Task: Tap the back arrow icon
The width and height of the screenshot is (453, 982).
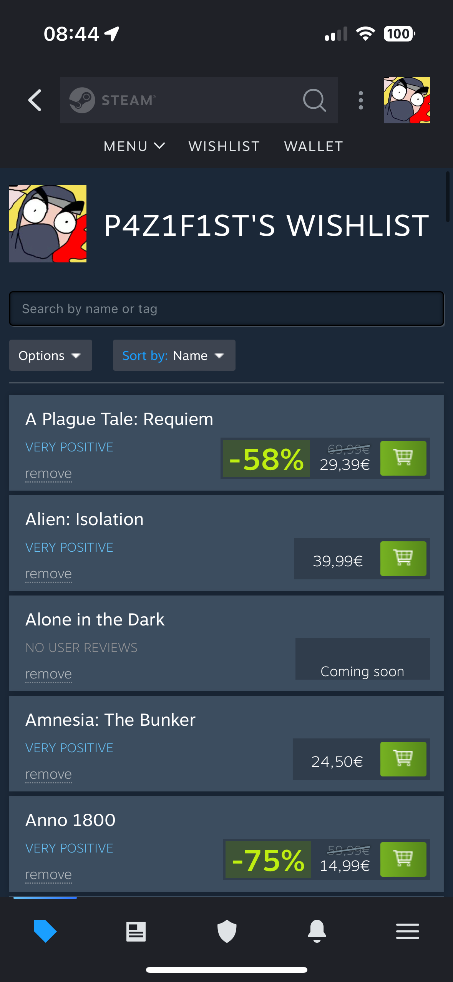Action: pos(35,100)
